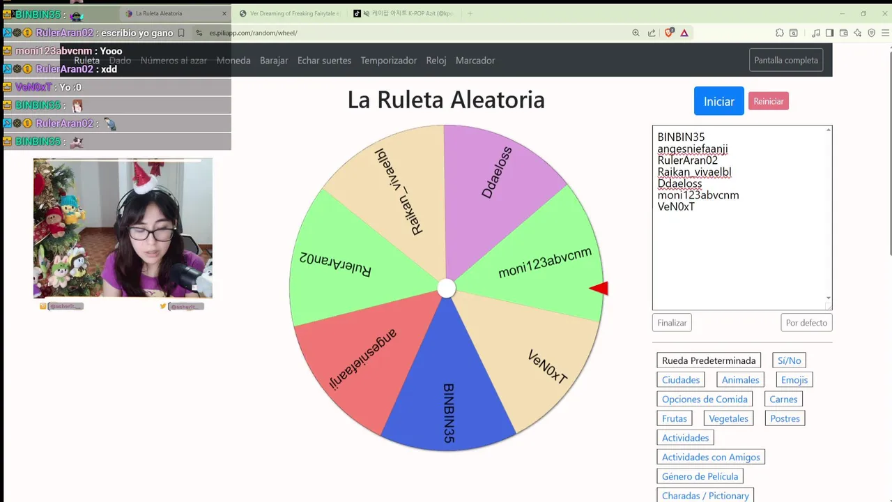Close the La Ruleta Aleatoria tab
This screenshot has width=892, height=502.
point(224,13)
